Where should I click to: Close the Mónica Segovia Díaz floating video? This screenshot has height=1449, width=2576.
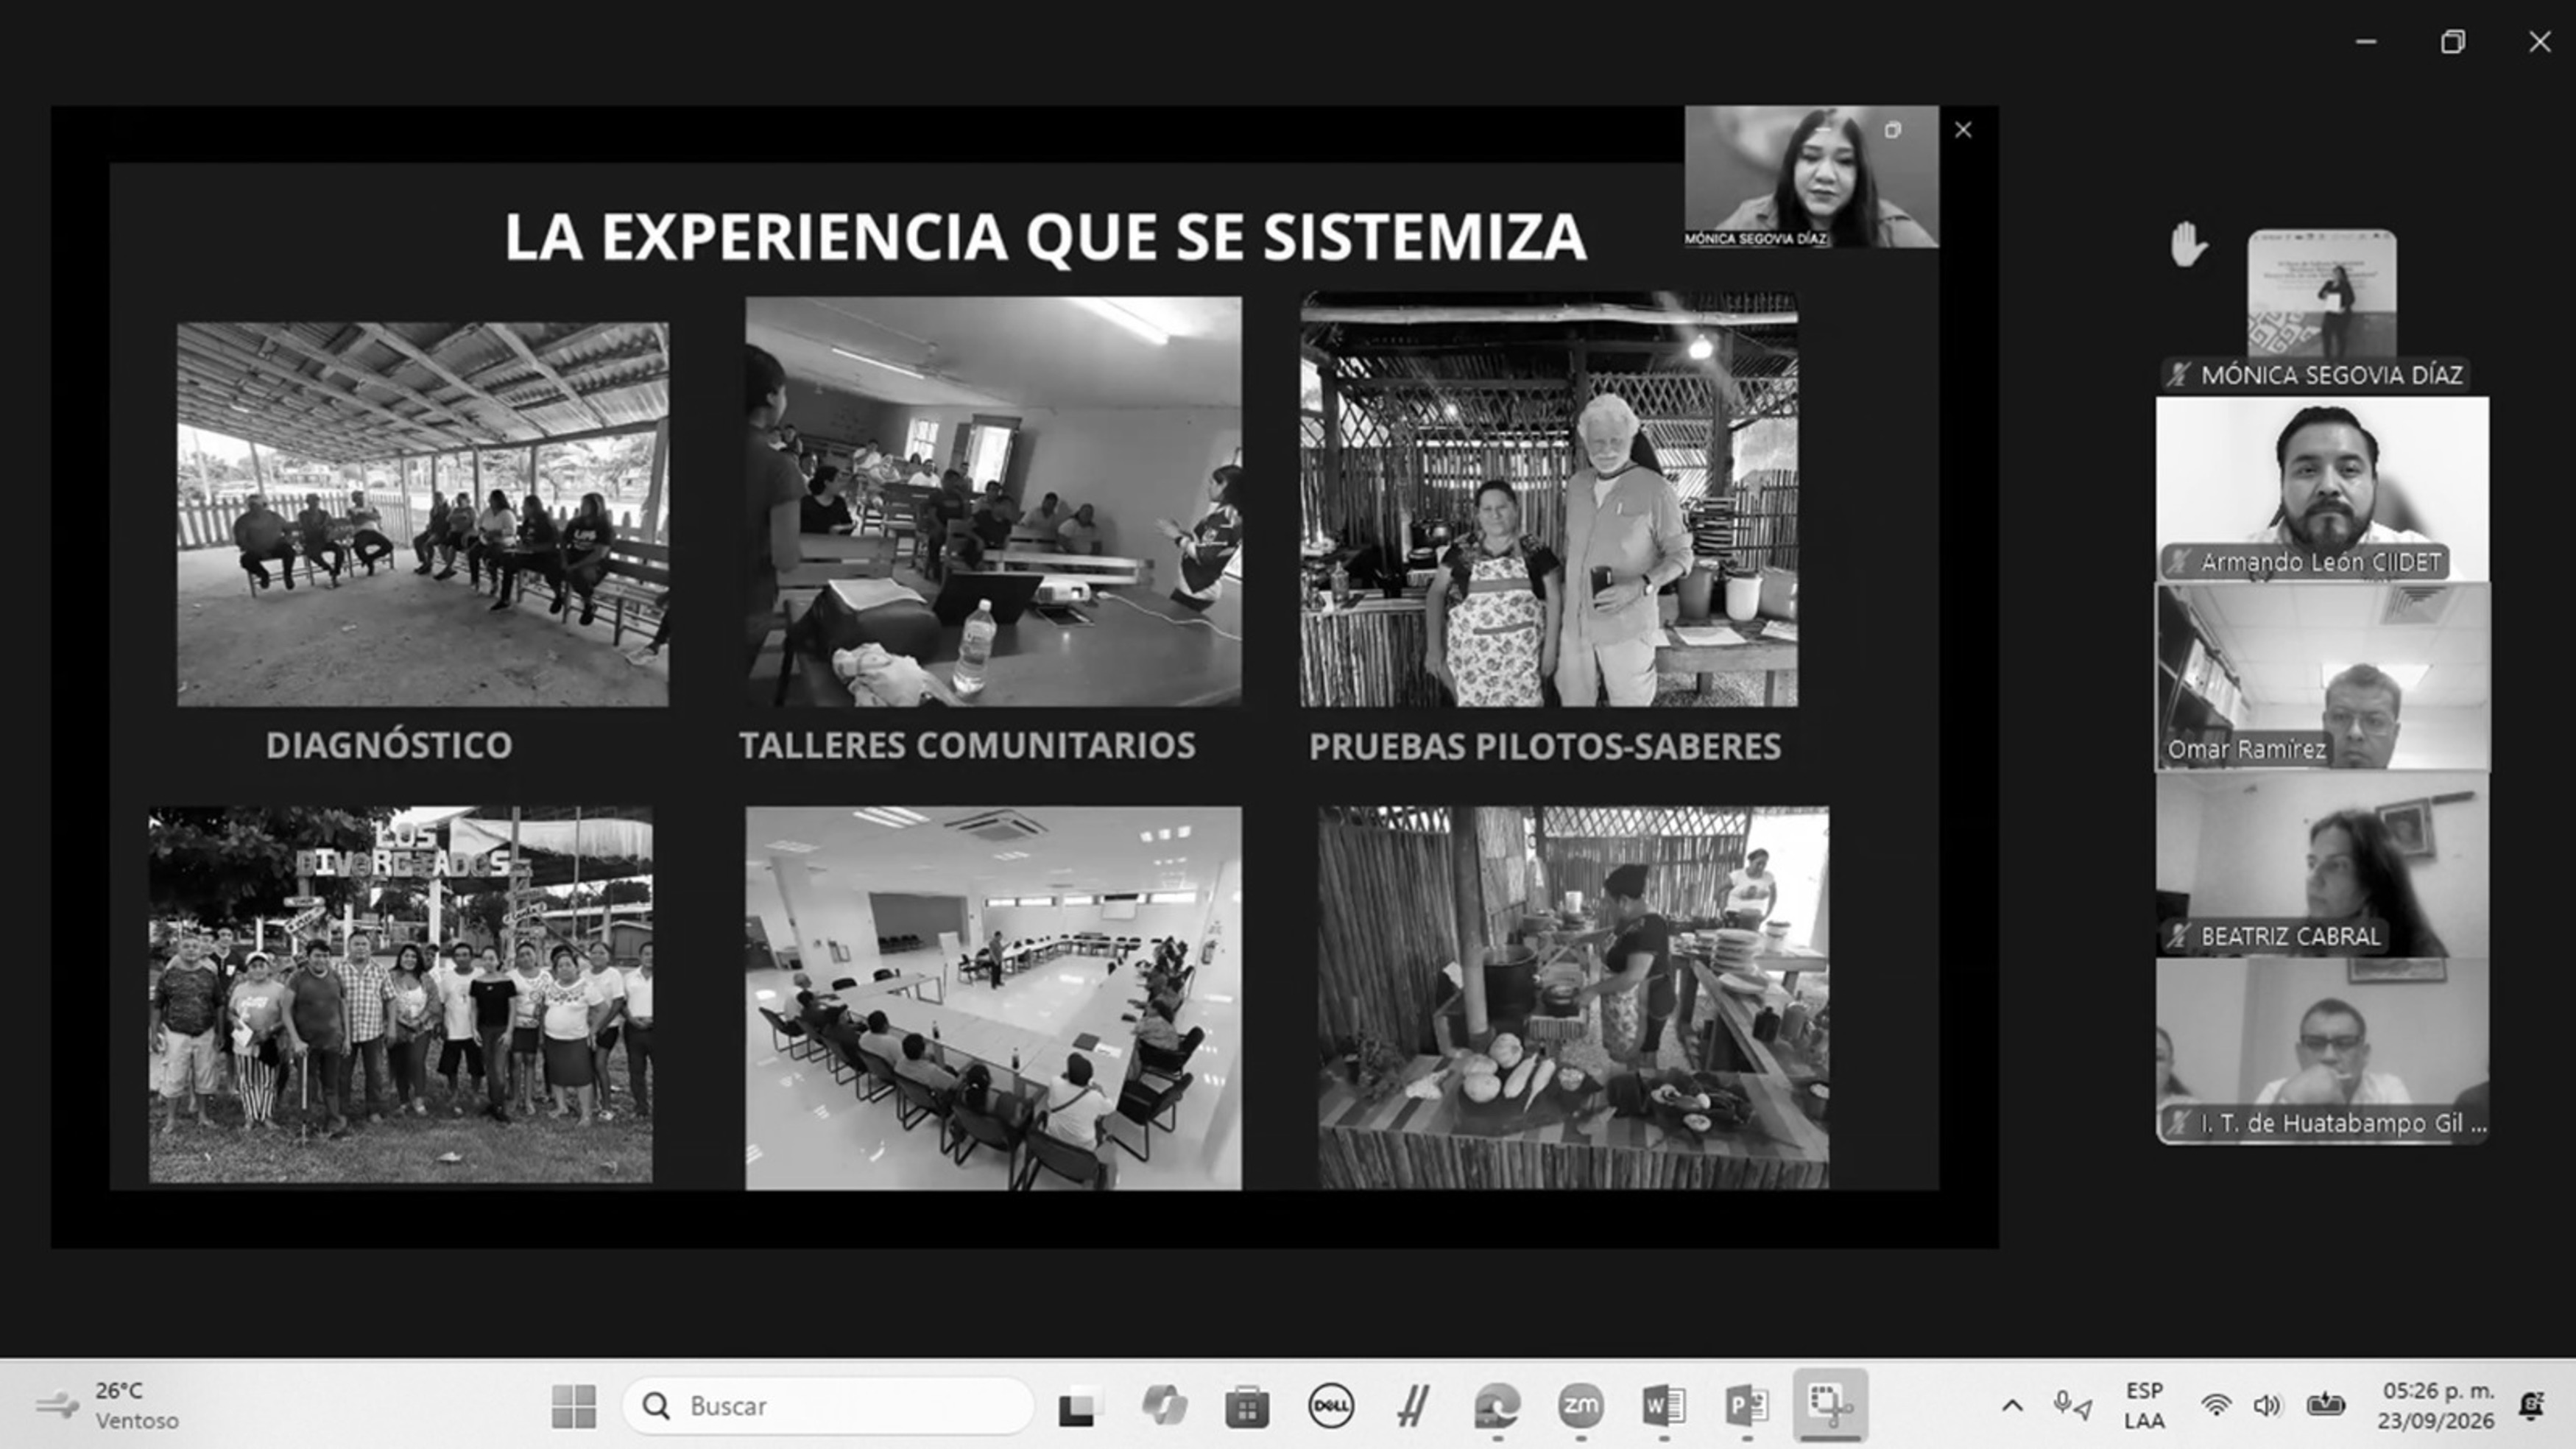click(1963, 130)
